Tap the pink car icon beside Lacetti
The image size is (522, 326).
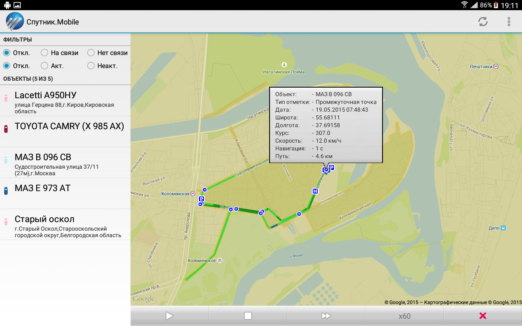pos(6,98)
